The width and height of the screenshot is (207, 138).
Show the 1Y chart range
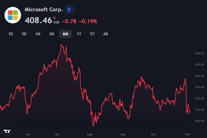point(79,34)
